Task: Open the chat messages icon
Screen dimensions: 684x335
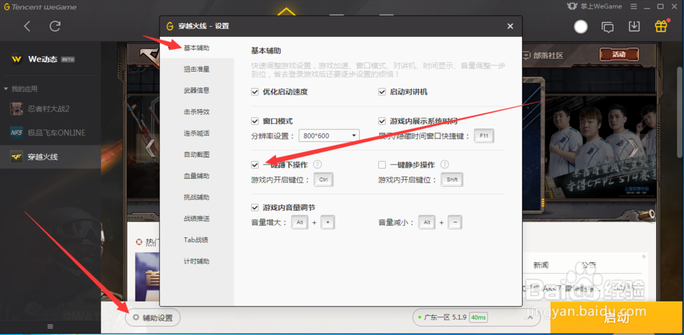Action: pos(607,27)
